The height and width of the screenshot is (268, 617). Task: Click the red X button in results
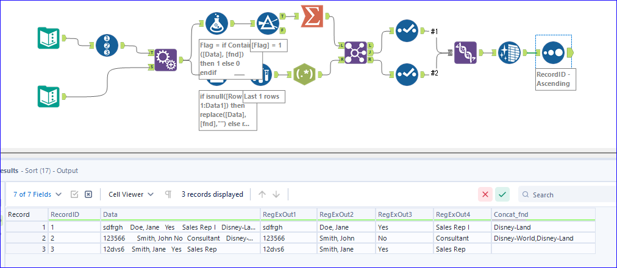coord(485,194)
